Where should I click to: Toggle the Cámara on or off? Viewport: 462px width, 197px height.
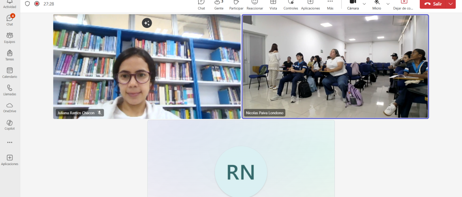(x=353, y=4)
